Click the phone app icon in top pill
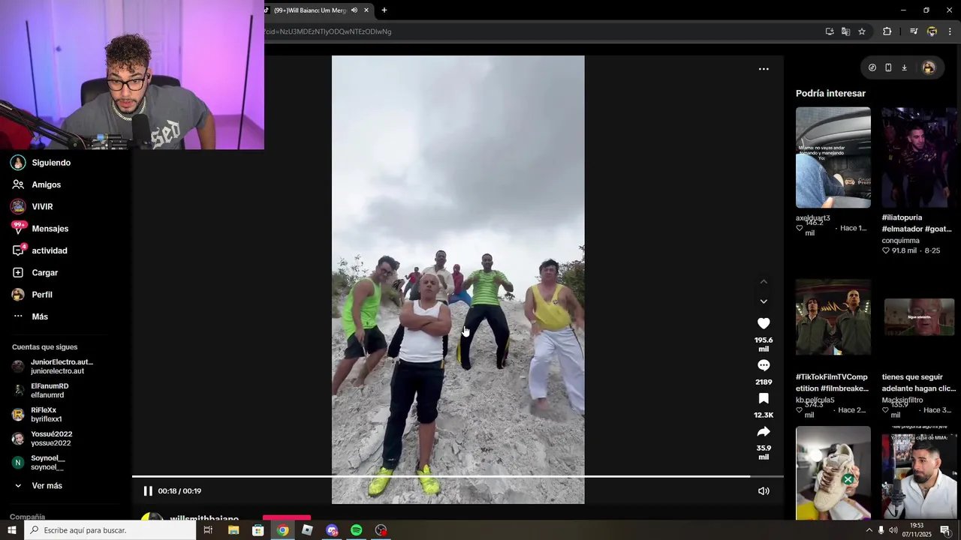 (888, 67)
